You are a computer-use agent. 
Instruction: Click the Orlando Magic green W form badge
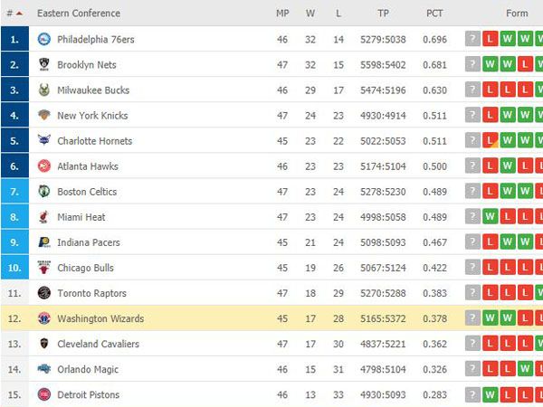(x=525, y=369)
